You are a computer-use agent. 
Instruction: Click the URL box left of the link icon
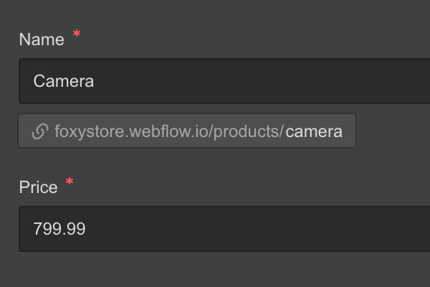tap(25, 131)
